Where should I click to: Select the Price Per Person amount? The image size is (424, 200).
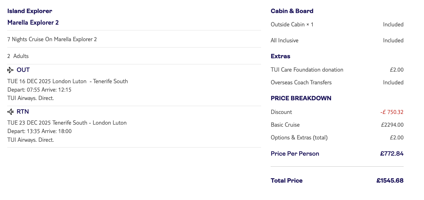392,154
